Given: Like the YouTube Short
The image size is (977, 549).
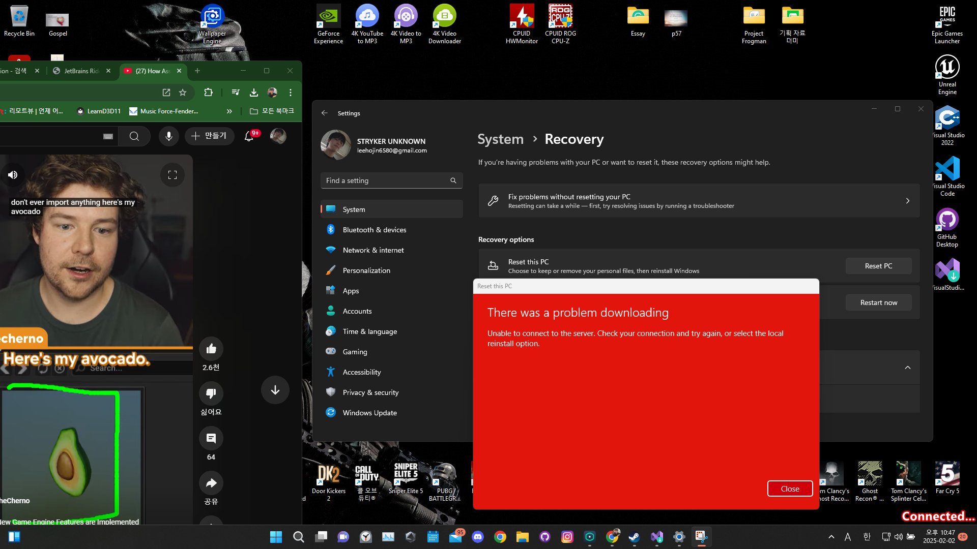Looking at the screenshot, I should [211, 349].
